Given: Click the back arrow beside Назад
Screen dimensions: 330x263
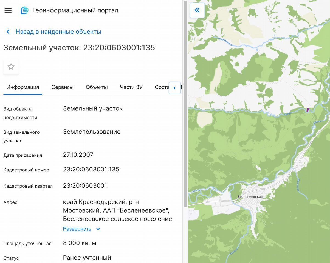Looking at the screenshot, I should tap(8, 32).
